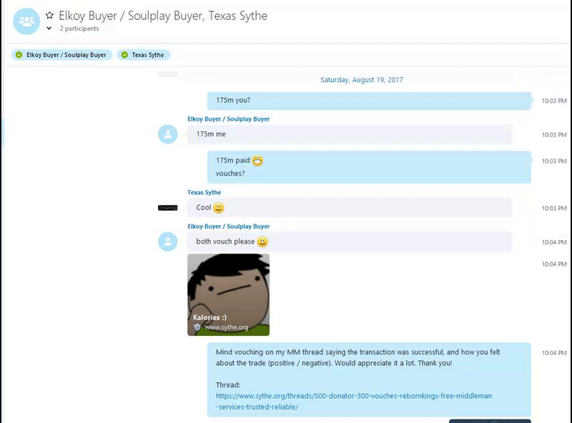Click sender name above 'both vouch please'
Viewport: 572px width, 423px height.
(x=228, y=226)
